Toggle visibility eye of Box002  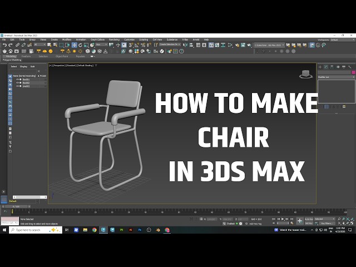[17, 83]
